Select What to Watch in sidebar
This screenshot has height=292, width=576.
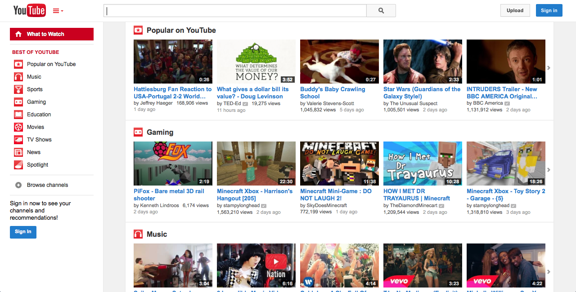coord(52,34)
